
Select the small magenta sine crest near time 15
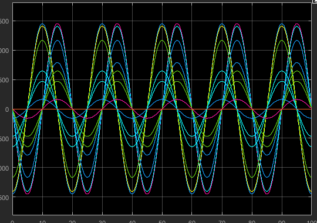(57, 99)
